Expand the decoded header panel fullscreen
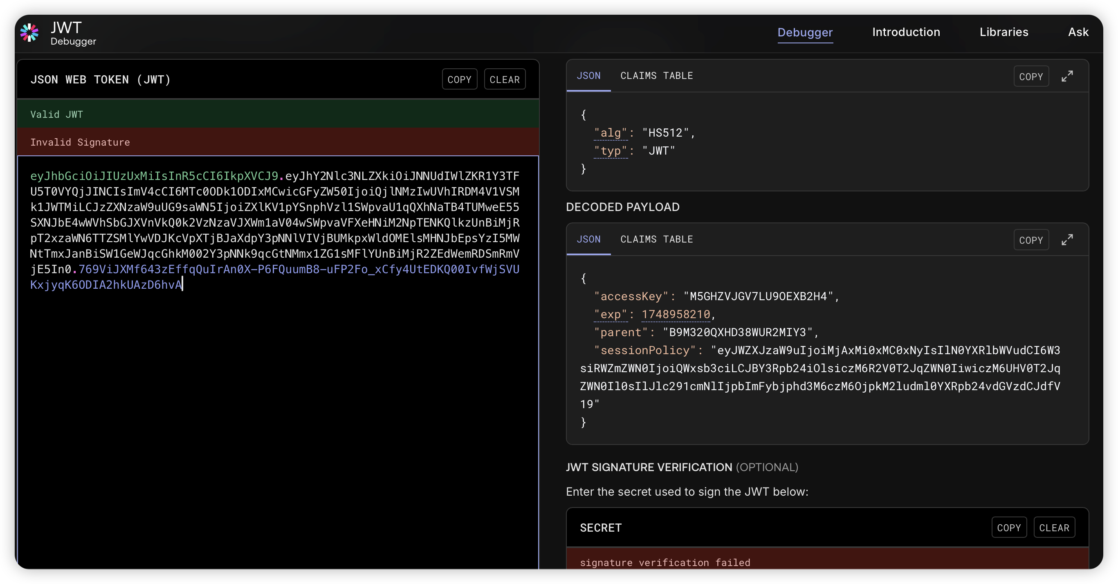The height and width of the screenshot is (584, 1118). point(1067,76)
